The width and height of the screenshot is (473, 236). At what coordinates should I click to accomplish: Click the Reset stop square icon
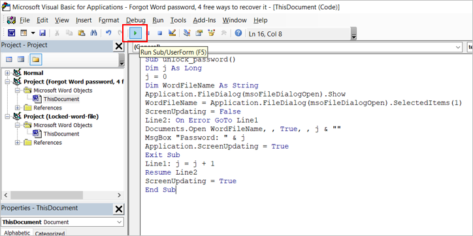pyautogui.click(x=160, y=33)
